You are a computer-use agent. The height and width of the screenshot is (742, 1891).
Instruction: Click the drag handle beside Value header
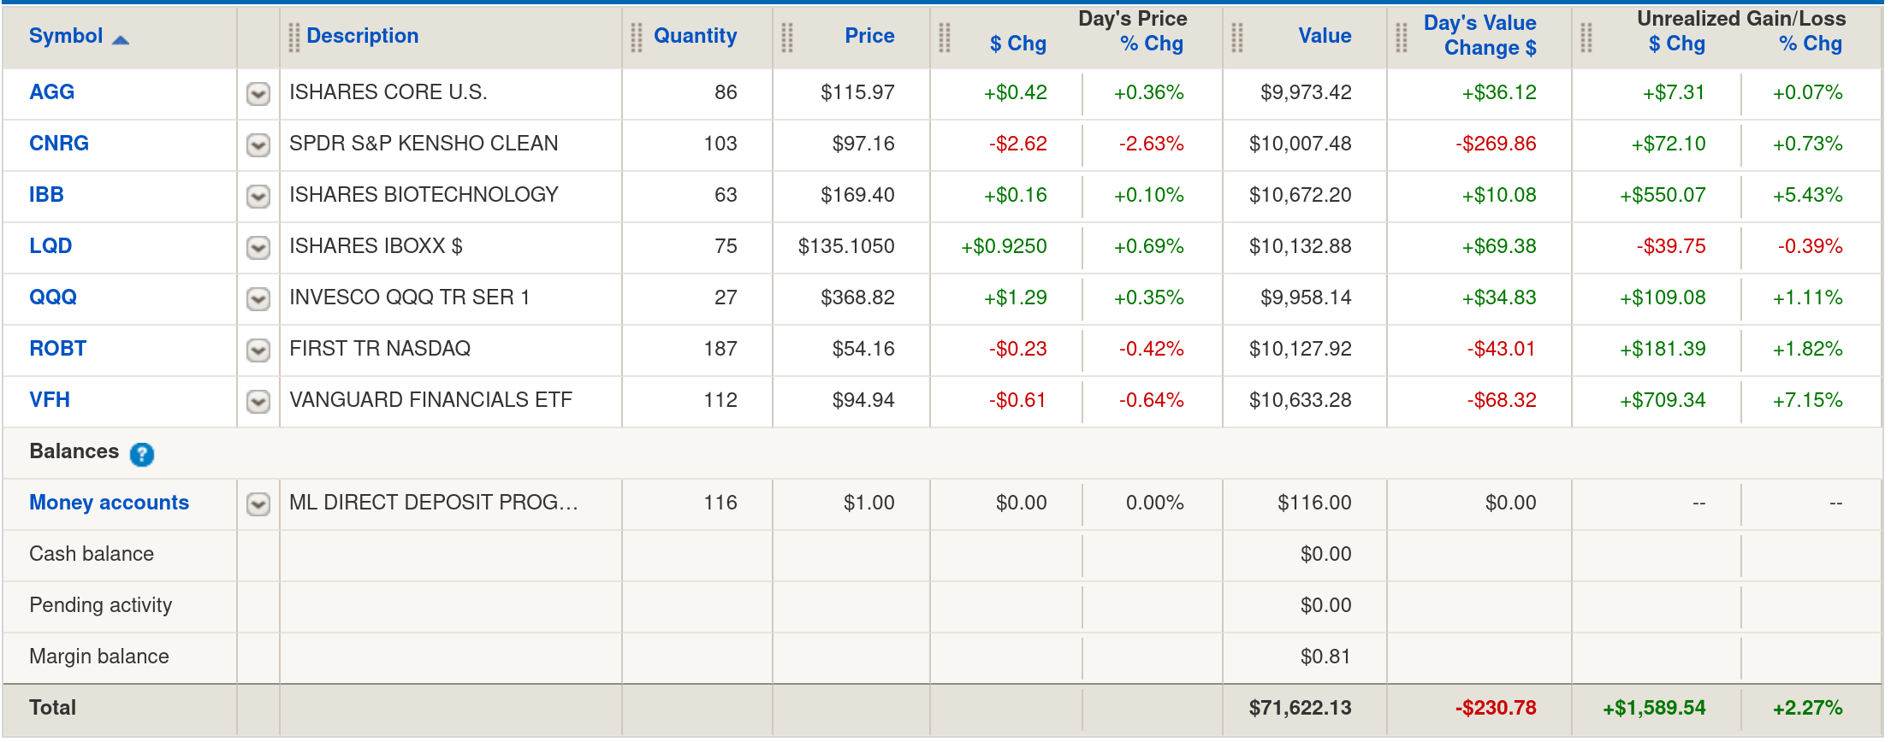[1236, 37]
